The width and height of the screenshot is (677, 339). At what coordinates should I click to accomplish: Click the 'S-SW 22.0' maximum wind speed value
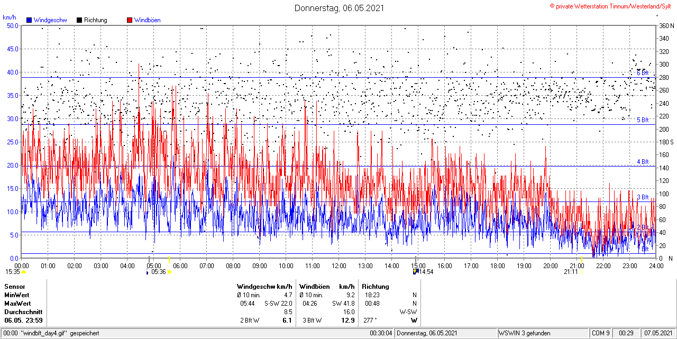point(278,303)
